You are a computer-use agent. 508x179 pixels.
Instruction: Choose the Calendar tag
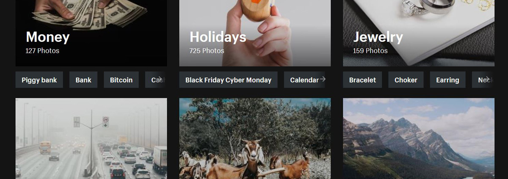pyautogui.click(x=304, y=80)
